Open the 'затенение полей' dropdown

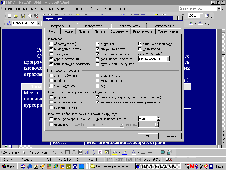[x=168, y=59]
